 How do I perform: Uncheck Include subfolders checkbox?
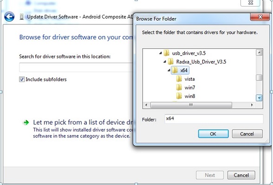(x=22, y=79)
